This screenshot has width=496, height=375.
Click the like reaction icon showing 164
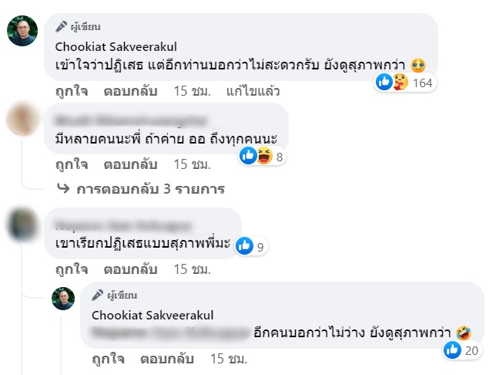(384, 83)
